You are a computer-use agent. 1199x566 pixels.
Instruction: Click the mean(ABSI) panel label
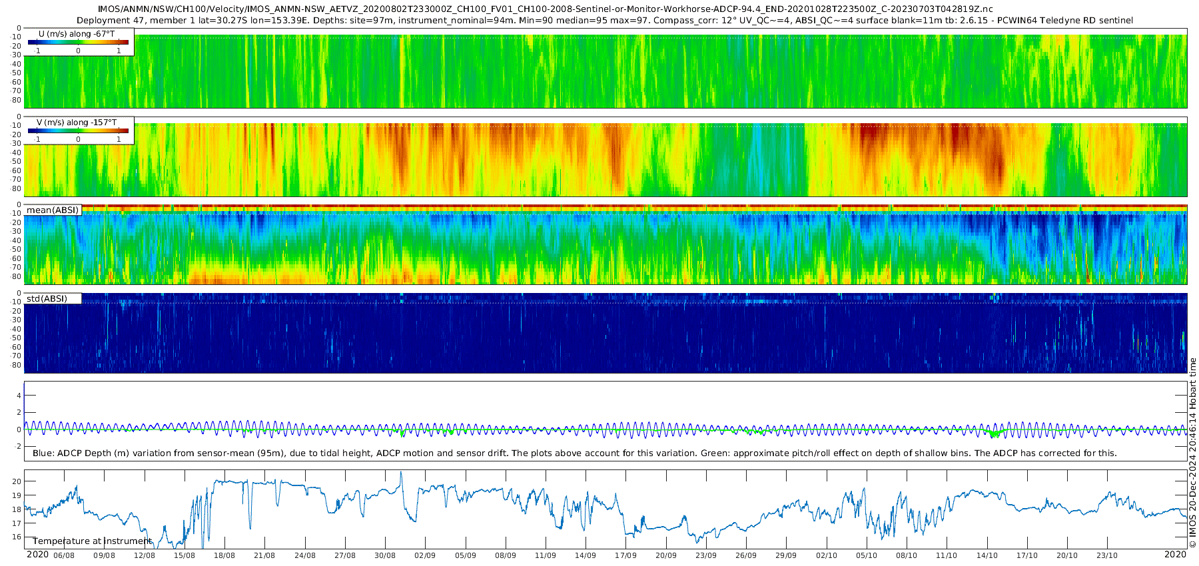[53, 210]
